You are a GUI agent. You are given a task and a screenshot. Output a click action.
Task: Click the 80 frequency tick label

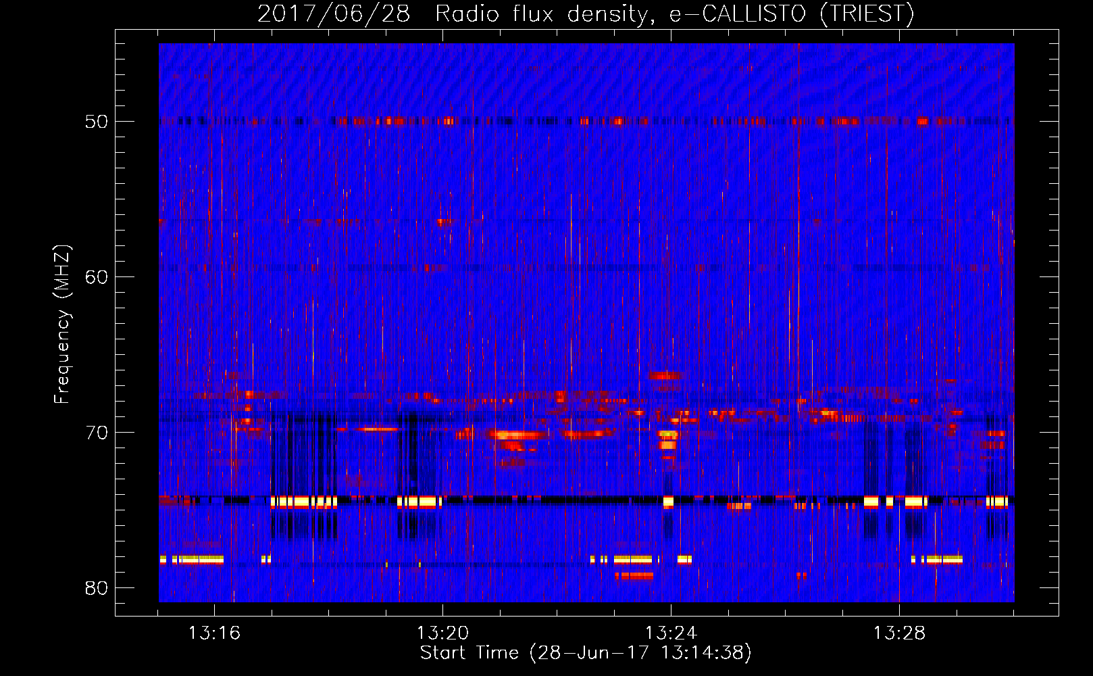tap(96, 588)
